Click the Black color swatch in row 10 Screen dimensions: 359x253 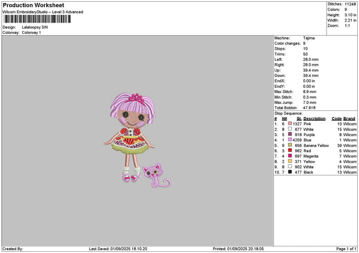(x=290, y=172)
